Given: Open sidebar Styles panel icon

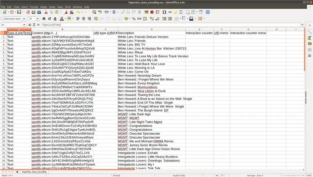Looking at the screenshot, I should tap(309, 38).
